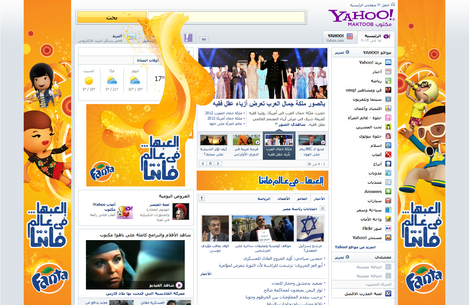This screenshot has width=469, height=305.
Task: Open the مدونات blogs icon
Action: point(388,173)
